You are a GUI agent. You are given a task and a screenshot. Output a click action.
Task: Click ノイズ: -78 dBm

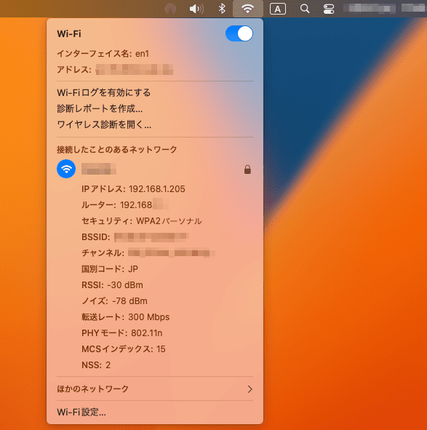114,301
